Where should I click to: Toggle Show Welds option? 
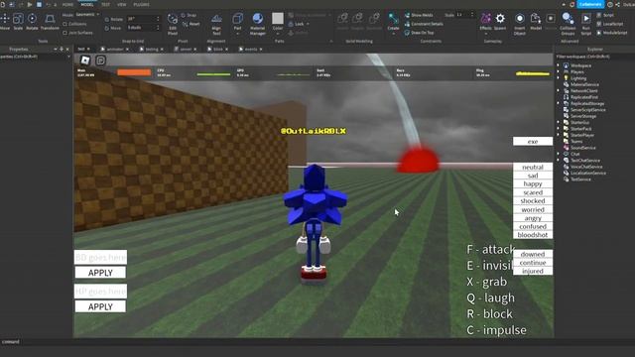[x=419, y=15]
